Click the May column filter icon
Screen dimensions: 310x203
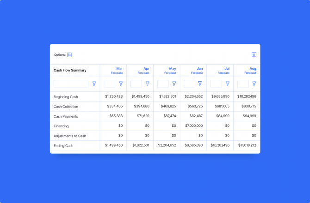point(174,84)
